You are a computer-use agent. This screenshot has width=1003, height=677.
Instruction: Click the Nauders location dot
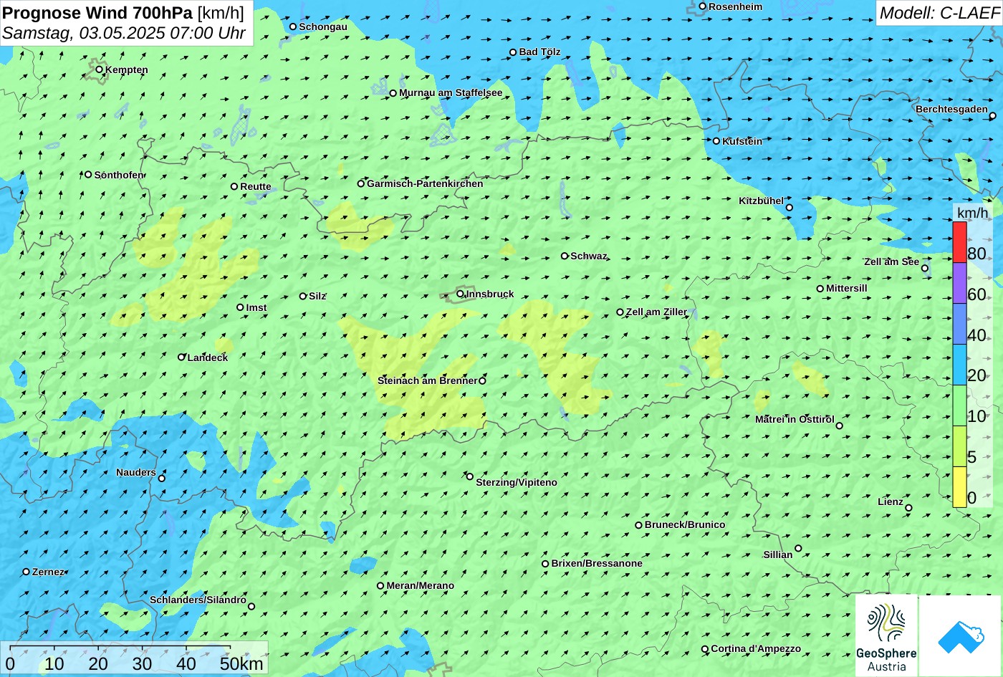(162, 479)
